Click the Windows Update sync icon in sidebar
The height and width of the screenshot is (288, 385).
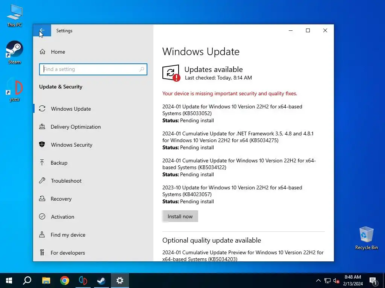tap(42, 108)
